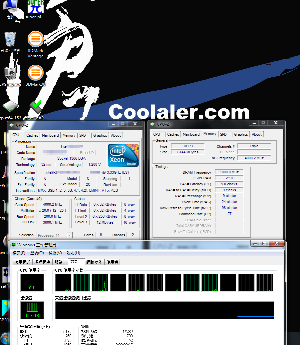Click the Command Rate 2T value
The image size is (300, 345).
[229, 214]
